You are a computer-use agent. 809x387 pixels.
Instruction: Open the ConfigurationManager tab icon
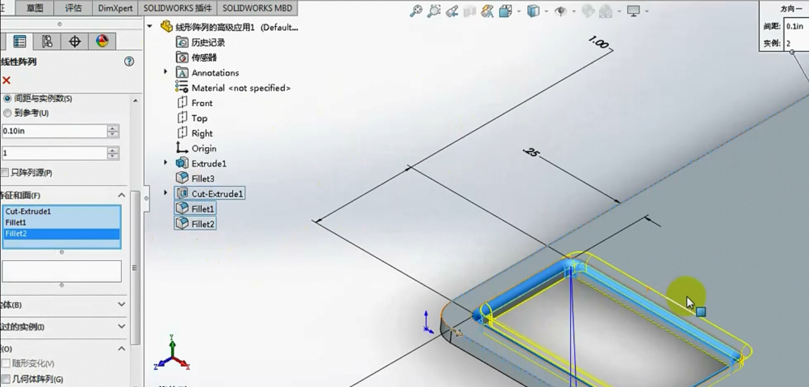click(47, 41)
